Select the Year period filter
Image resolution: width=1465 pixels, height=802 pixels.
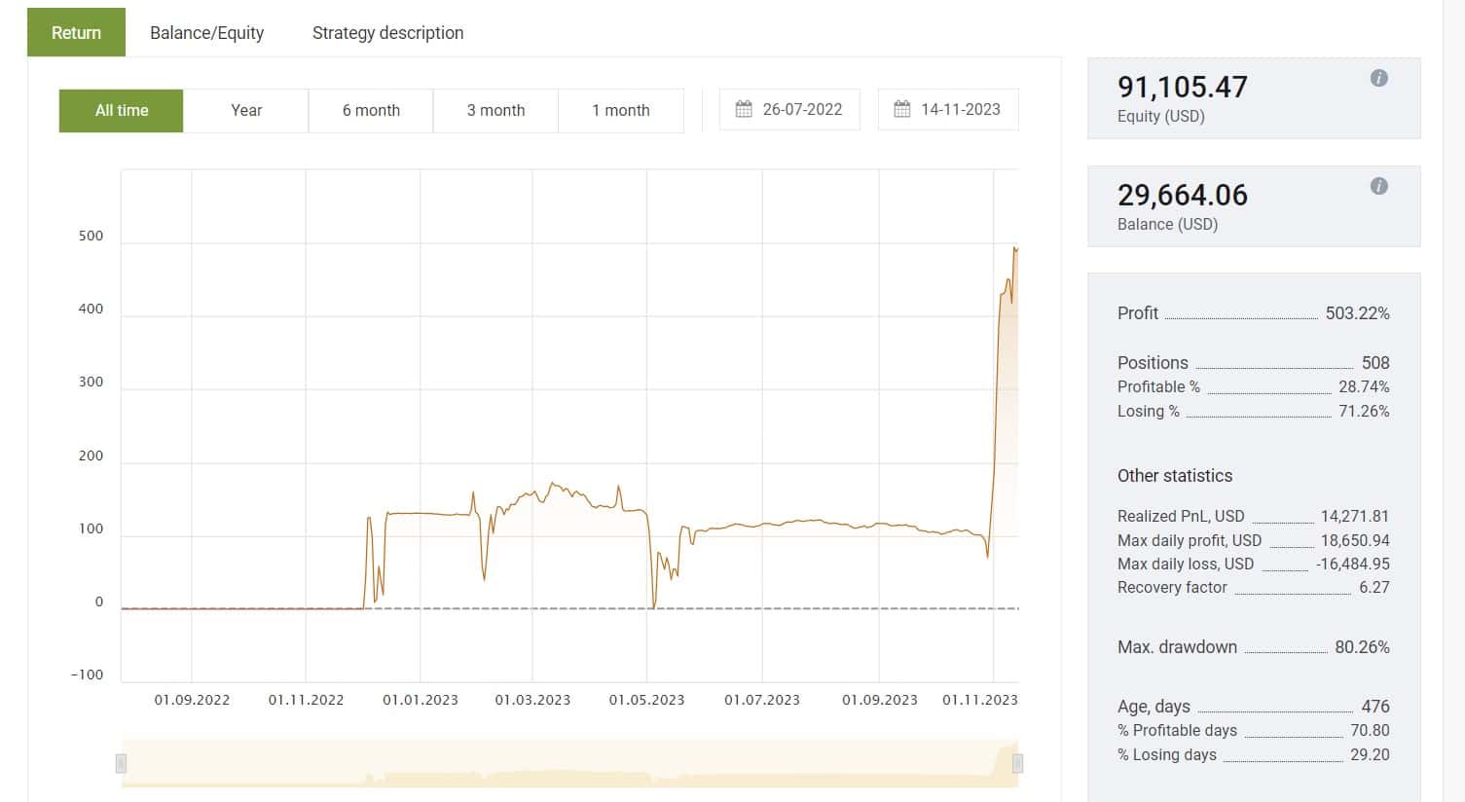tap(246, 110)
